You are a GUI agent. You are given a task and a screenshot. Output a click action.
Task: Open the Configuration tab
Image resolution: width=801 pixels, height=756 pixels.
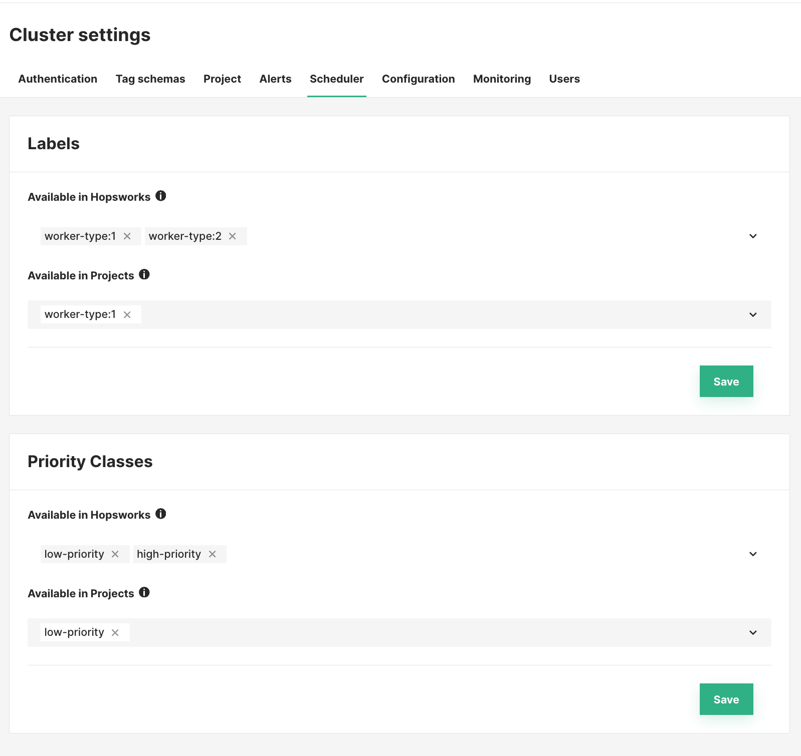coord(419,79)
